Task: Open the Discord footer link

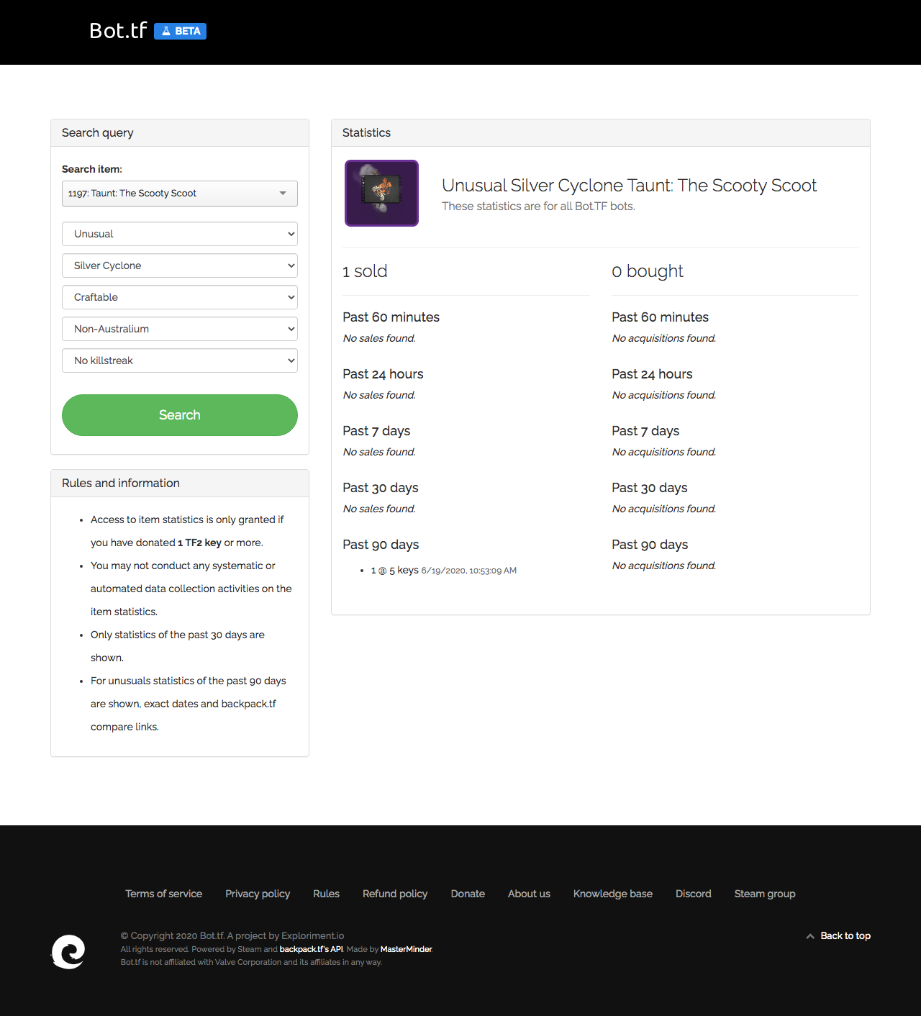Action: (x=694, y=894)
